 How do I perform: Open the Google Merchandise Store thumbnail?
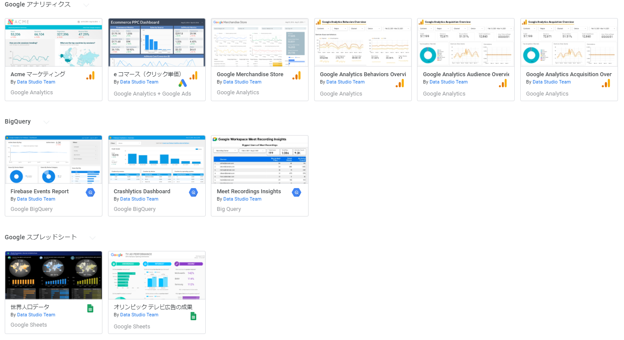260,43
